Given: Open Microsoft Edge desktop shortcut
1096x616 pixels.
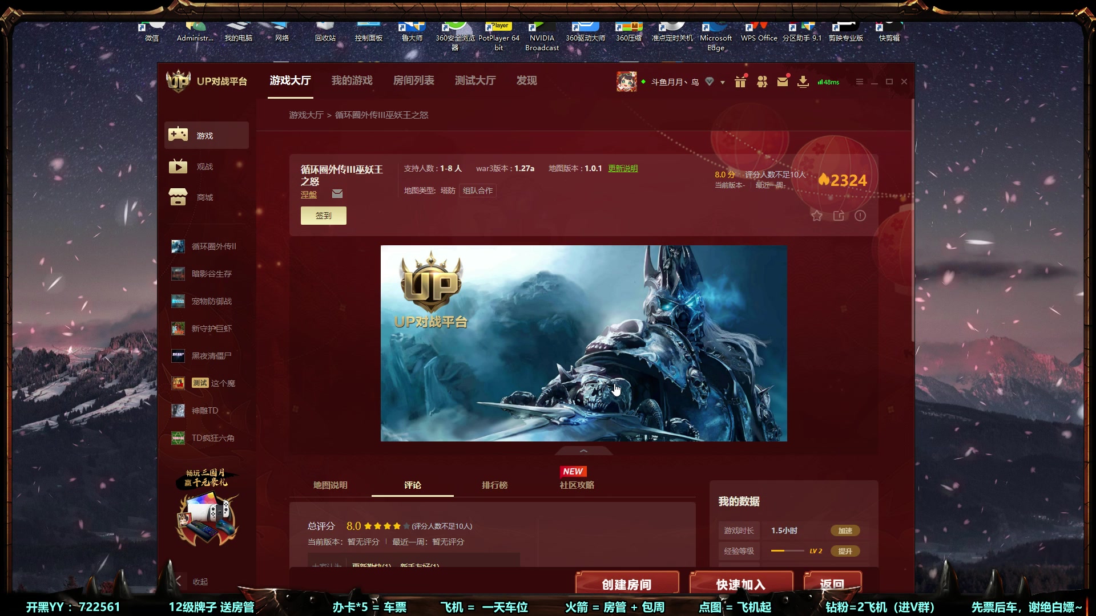Looking at the screenshot, I should coord(716,36).
